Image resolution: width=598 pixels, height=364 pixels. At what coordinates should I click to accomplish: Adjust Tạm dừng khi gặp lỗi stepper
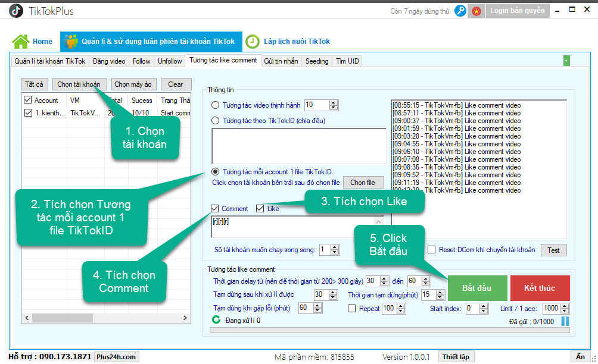tap(317, 308)
